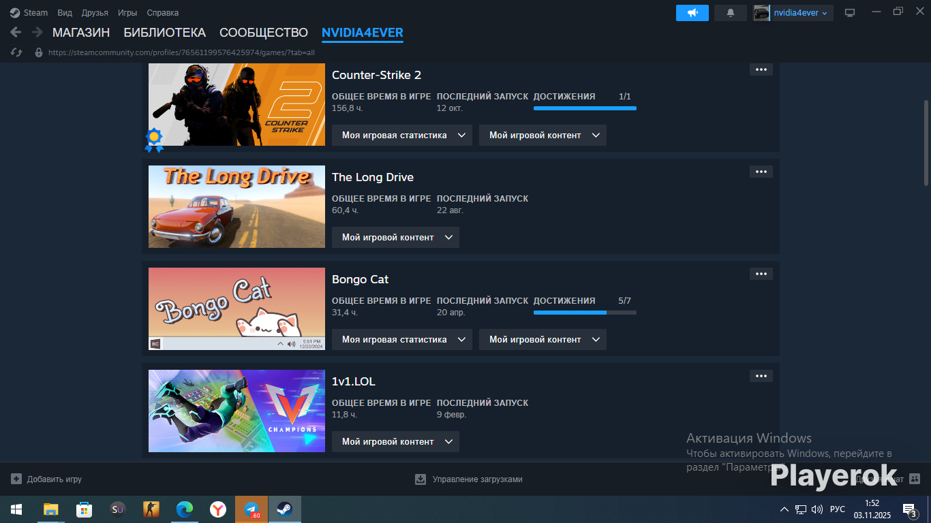This screenshot has width=931, height=523.
Task: Open the Вид menu
Action: (65, 13)
